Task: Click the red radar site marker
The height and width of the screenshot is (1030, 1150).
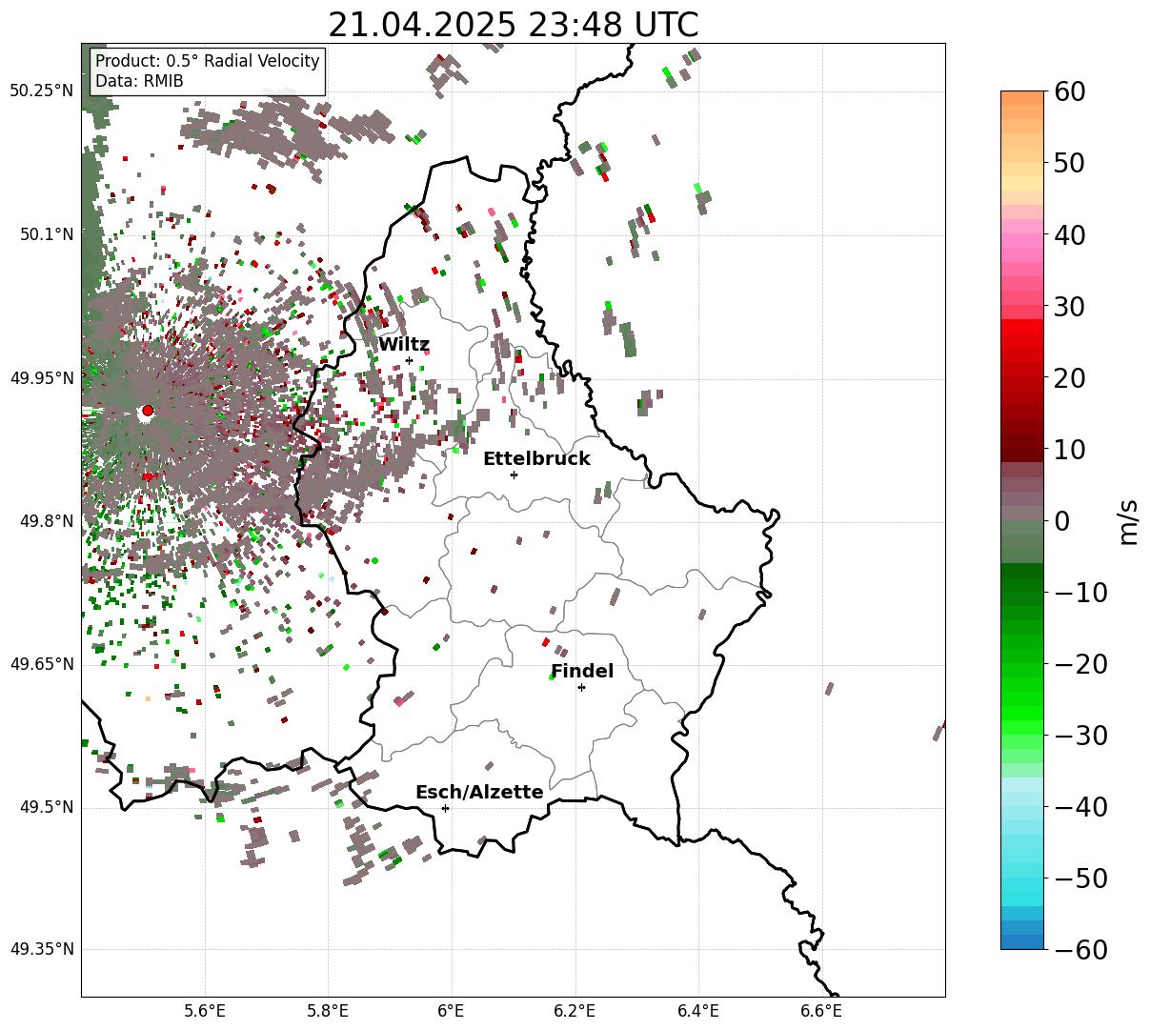Action: click(x=147, y=411)
